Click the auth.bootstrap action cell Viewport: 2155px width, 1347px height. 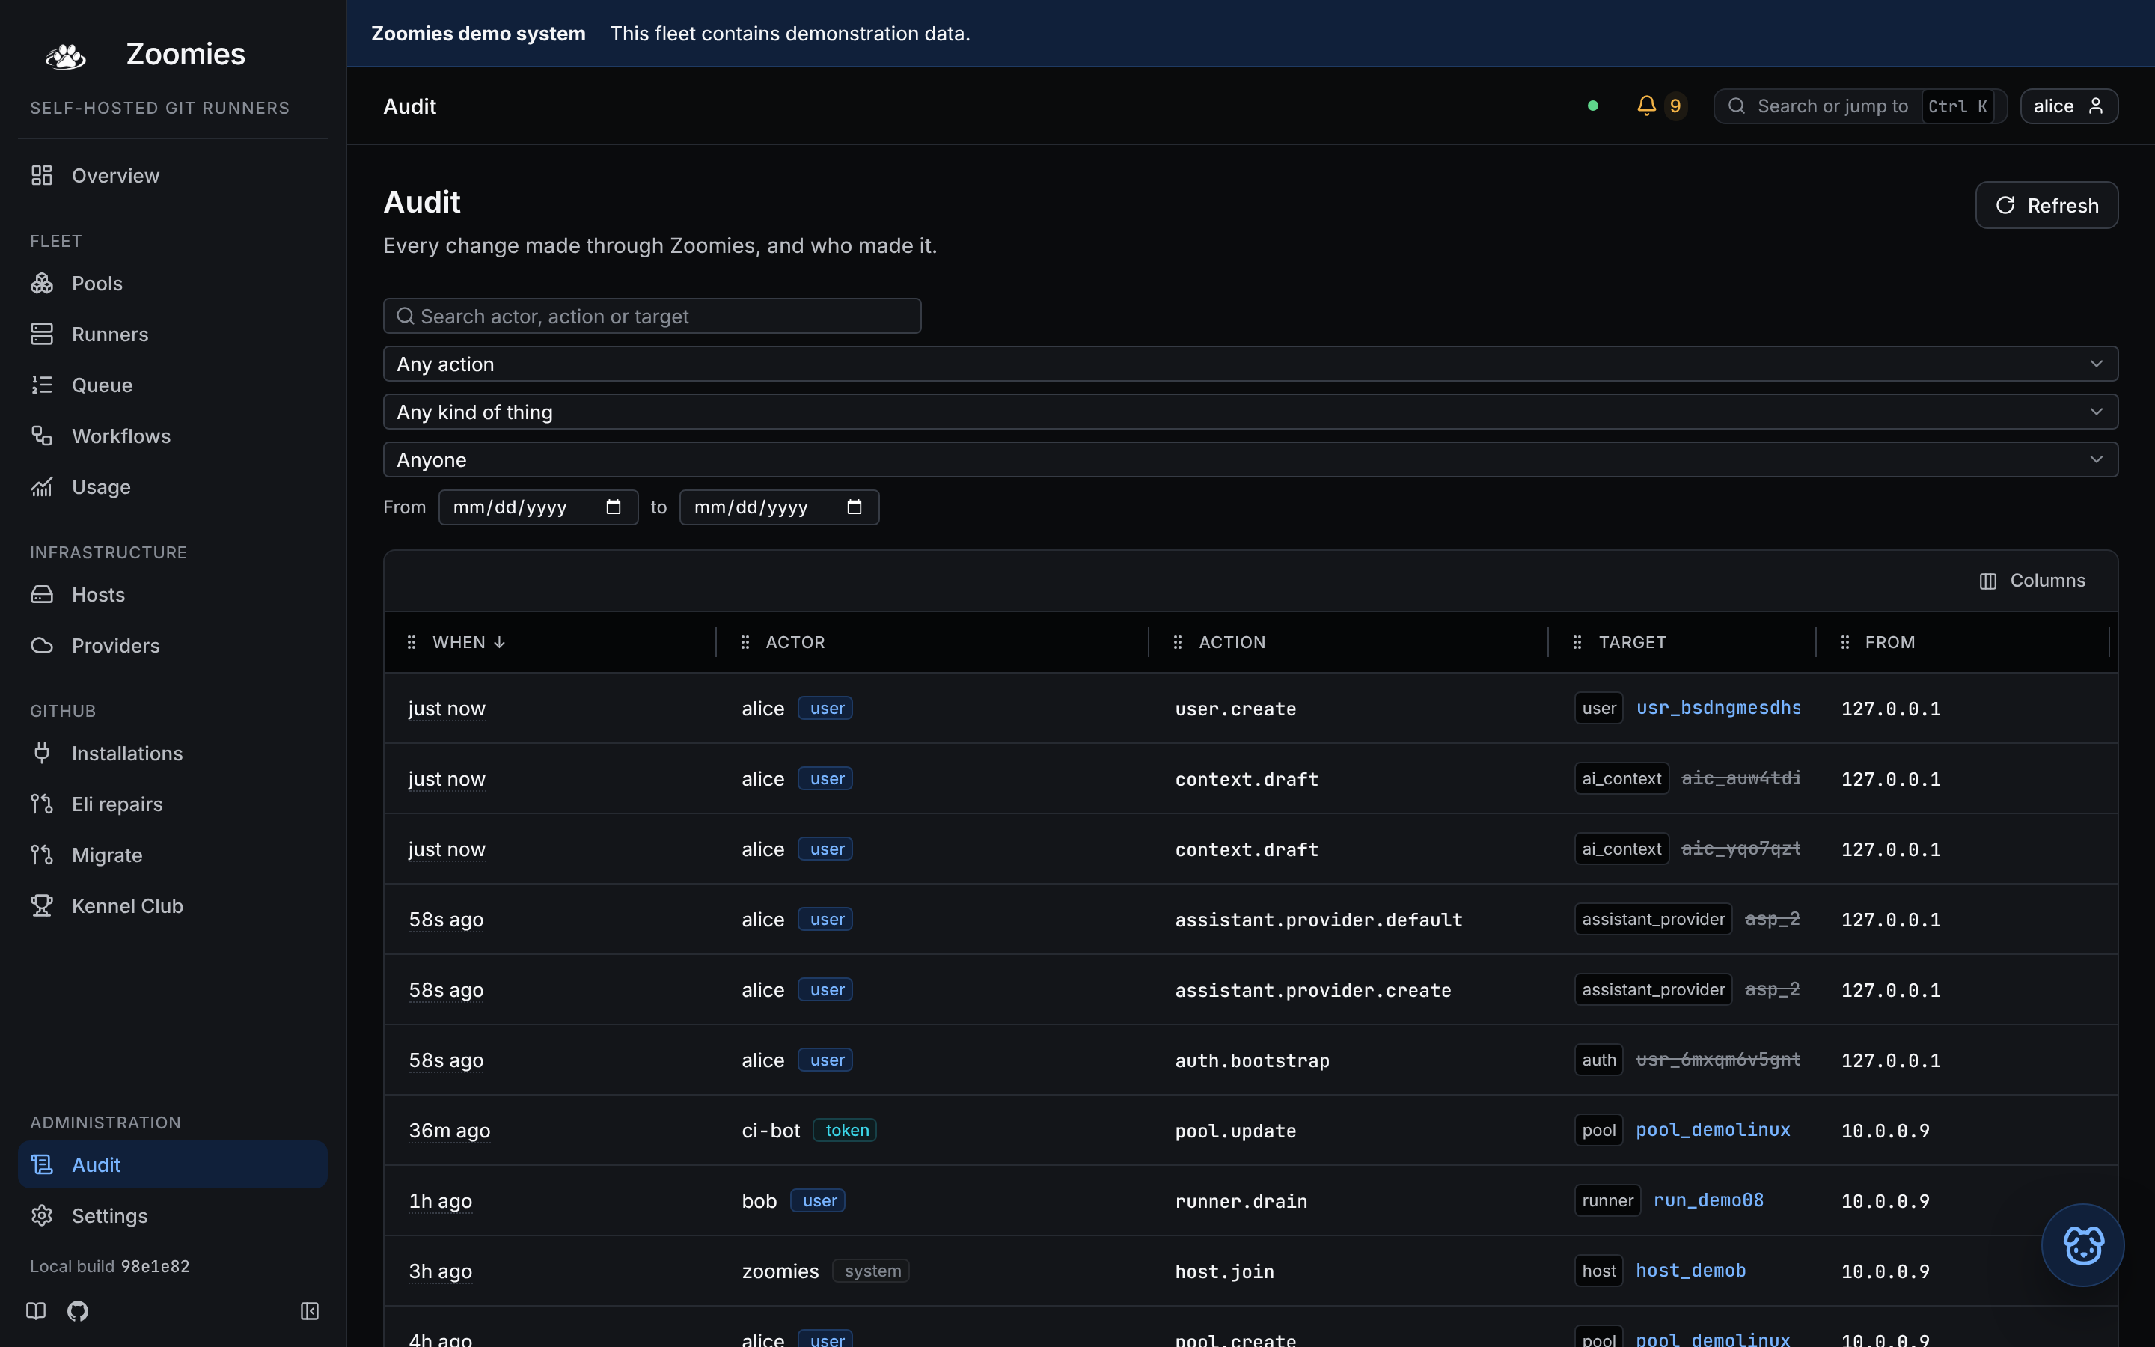click(1252, 1060)
